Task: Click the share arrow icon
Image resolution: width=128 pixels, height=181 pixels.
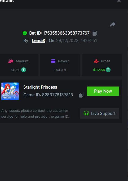Action: 112,24
